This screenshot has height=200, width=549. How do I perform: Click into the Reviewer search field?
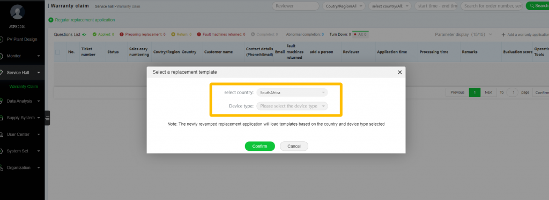pos(295,6)
